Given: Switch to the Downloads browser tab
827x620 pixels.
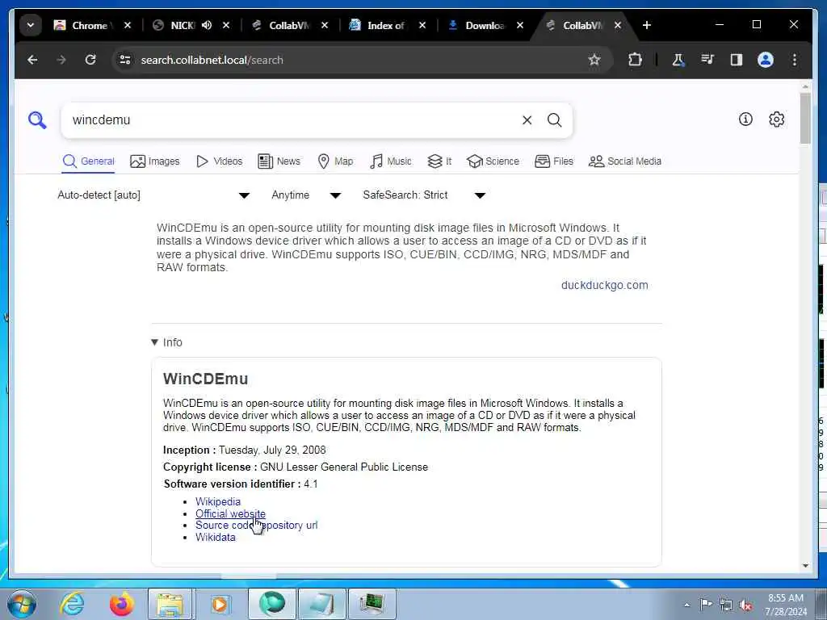Looking at the screenshot, I should point(485,25).
